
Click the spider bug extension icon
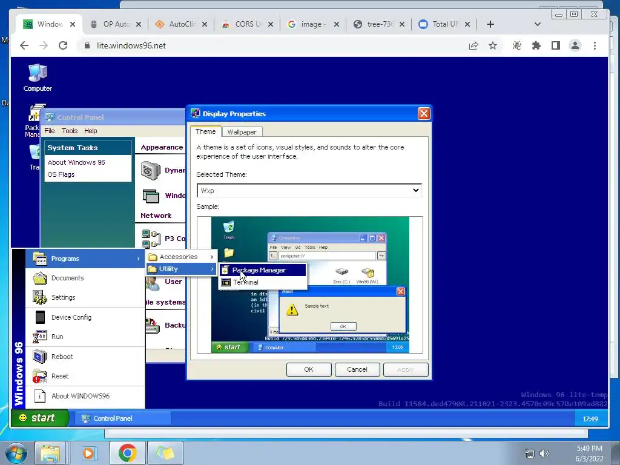click(x=516, y=45)
